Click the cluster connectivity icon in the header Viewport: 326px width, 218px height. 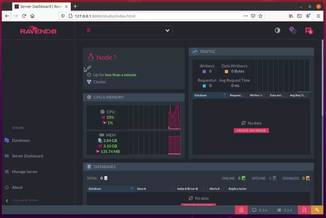point(293,30)
